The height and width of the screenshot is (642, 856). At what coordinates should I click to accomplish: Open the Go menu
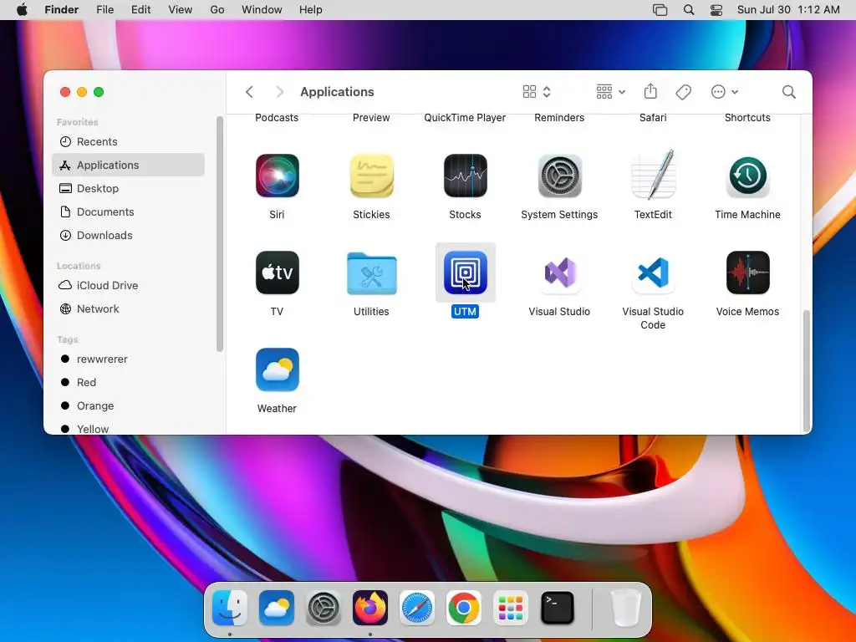(217, 10)
